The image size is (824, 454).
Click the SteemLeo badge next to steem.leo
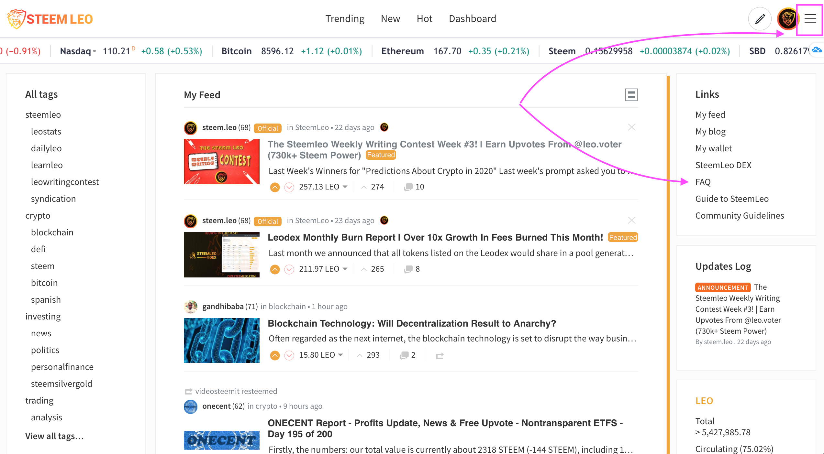[x=384, y=127]
